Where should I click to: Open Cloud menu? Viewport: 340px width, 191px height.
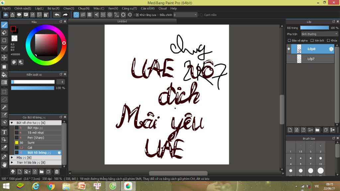click(x=162, y=8)
